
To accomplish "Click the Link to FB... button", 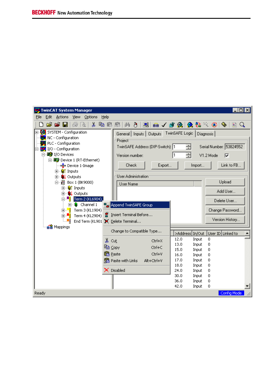I will [231, 165].
